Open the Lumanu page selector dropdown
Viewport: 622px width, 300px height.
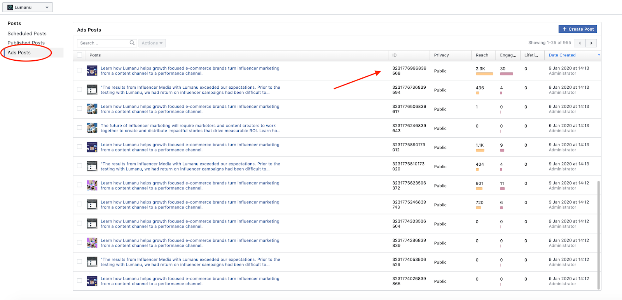pos(28,7)
